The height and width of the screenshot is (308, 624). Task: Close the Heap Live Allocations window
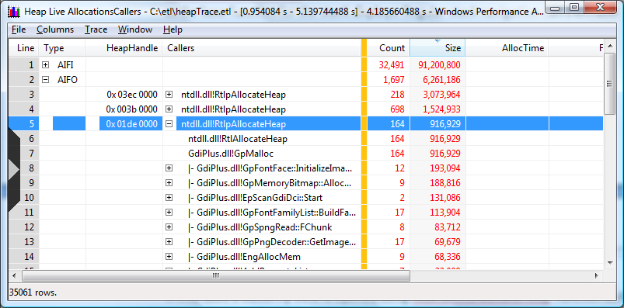[601, 7]
